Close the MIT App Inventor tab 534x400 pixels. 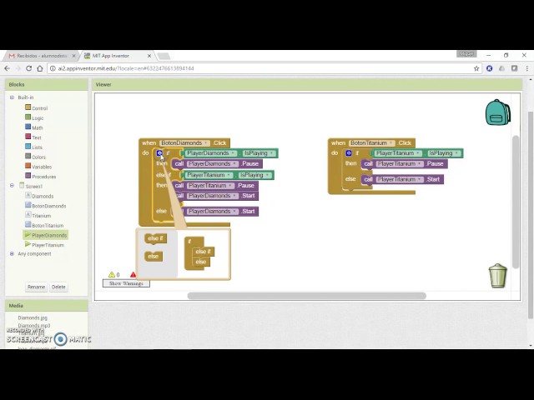coord(149,56)
